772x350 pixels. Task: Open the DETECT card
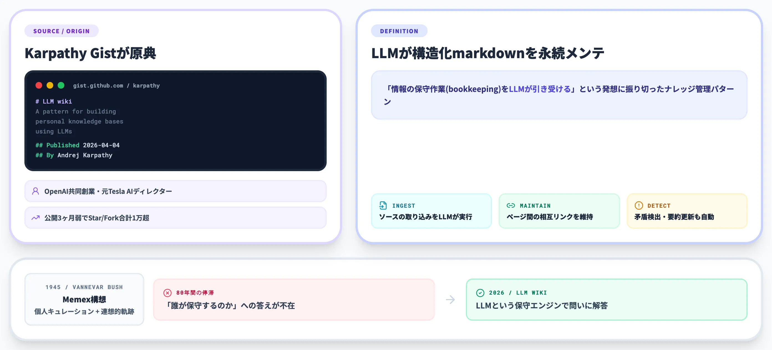[x=687, y=211]
